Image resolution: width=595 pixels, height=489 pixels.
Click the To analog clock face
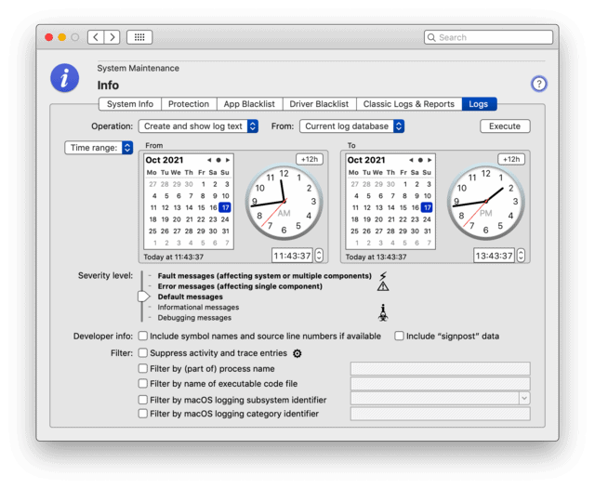[x=485, y=203]
